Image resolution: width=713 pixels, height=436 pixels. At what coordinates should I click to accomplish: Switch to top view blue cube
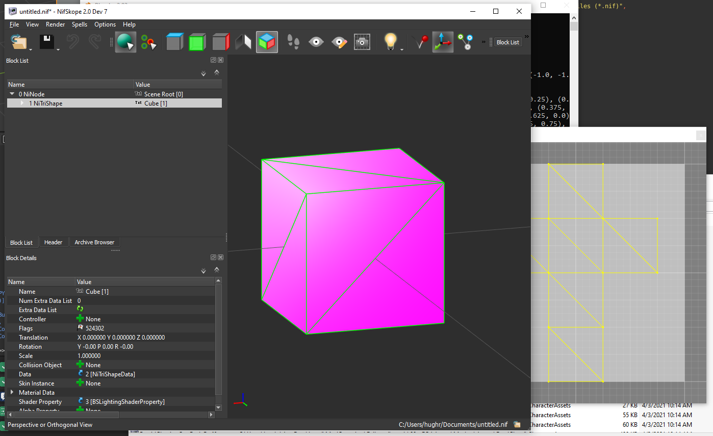click(174, 42)
